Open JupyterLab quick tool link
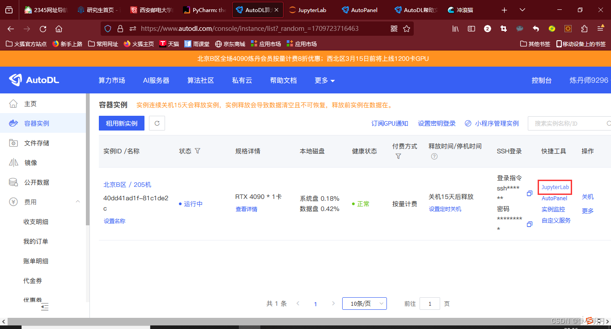611x329 pixels. 555,187
